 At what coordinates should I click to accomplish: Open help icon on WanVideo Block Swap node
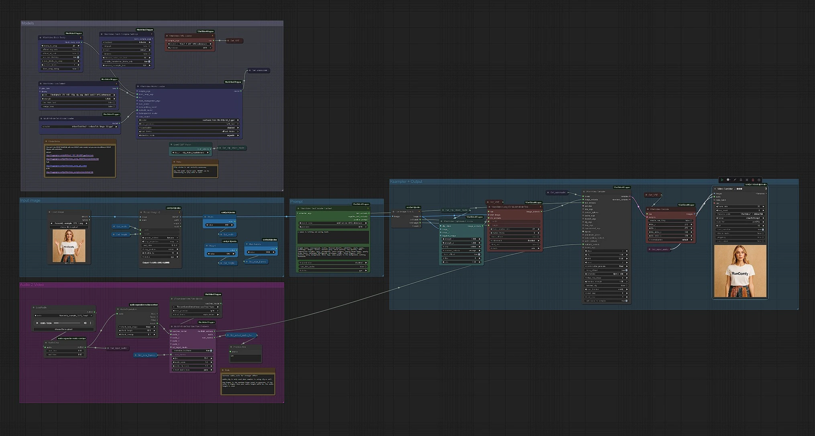click(x=81, y=38)
